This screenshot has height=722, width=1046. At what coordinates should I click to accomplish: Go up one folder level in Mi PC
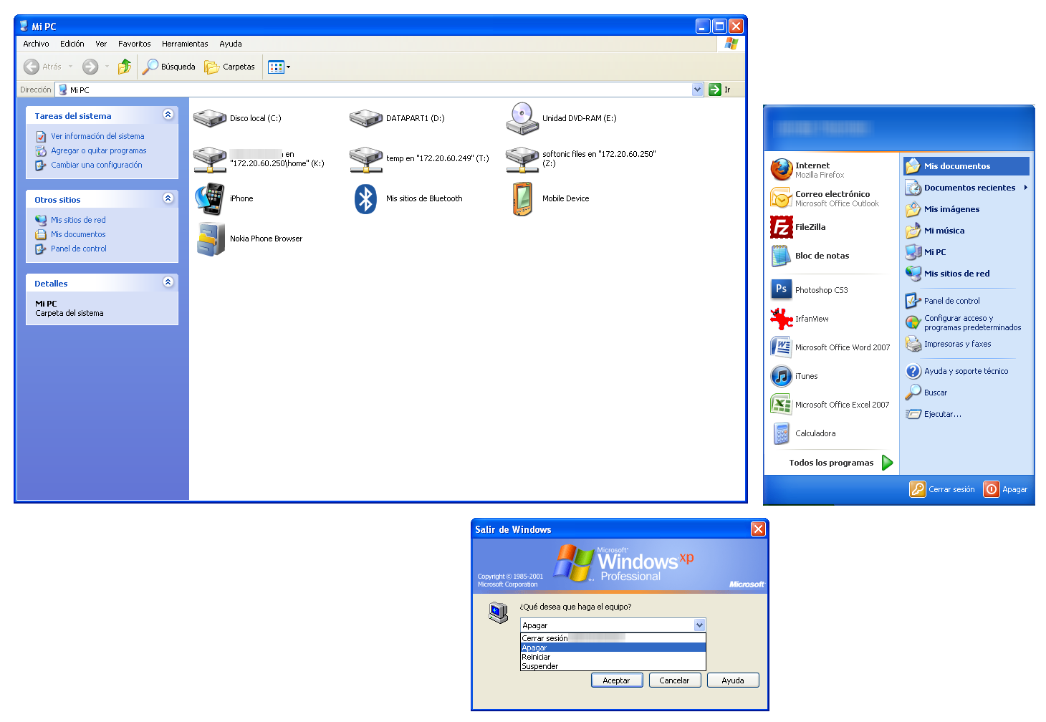125,67
